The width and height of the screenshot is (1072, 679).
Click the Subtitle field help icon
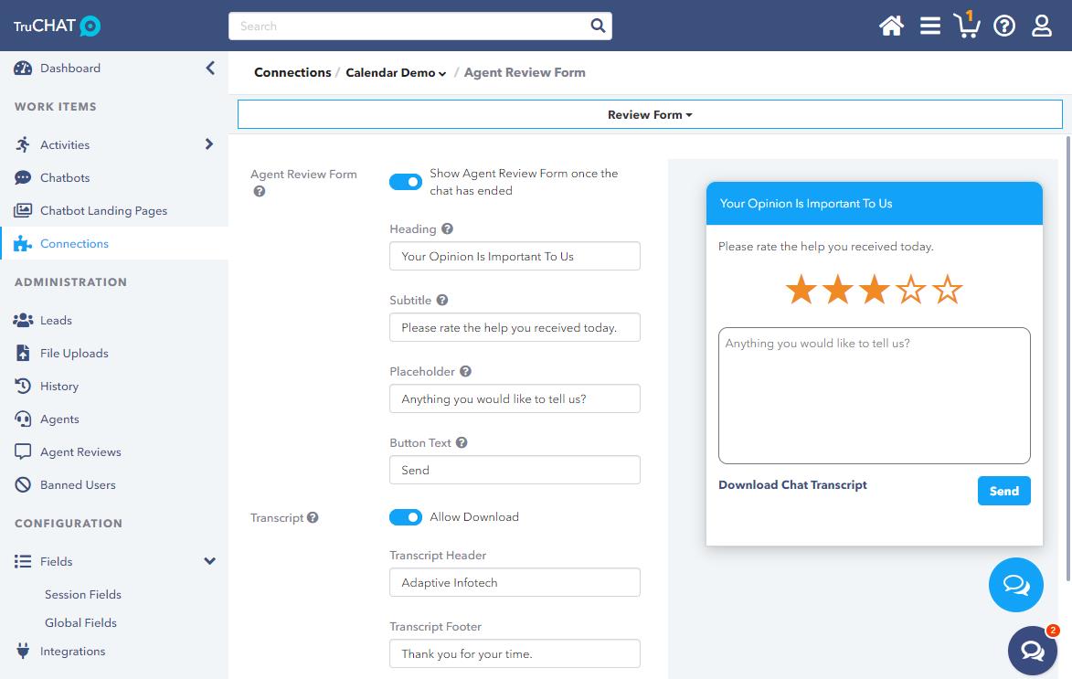(442, 300)
